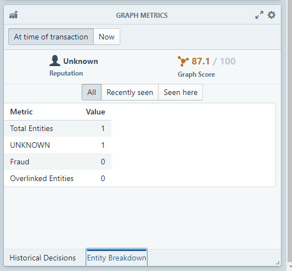Click the Overlinked Entities value 0
This screenshot has width=292, height=271.
103,178
